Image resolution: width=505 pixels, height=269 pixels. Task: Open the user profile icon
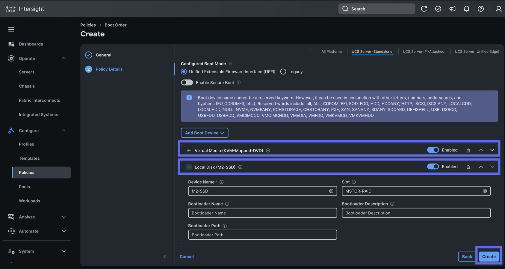click(x=498, y=9)
